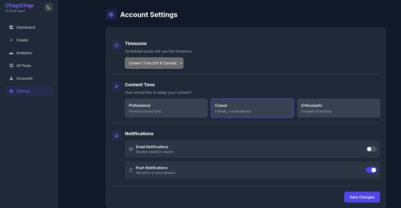The width and height of the screenshot is (401, 208).
Task: Click the Account Settings gear icon
Action: coord(111,14)
